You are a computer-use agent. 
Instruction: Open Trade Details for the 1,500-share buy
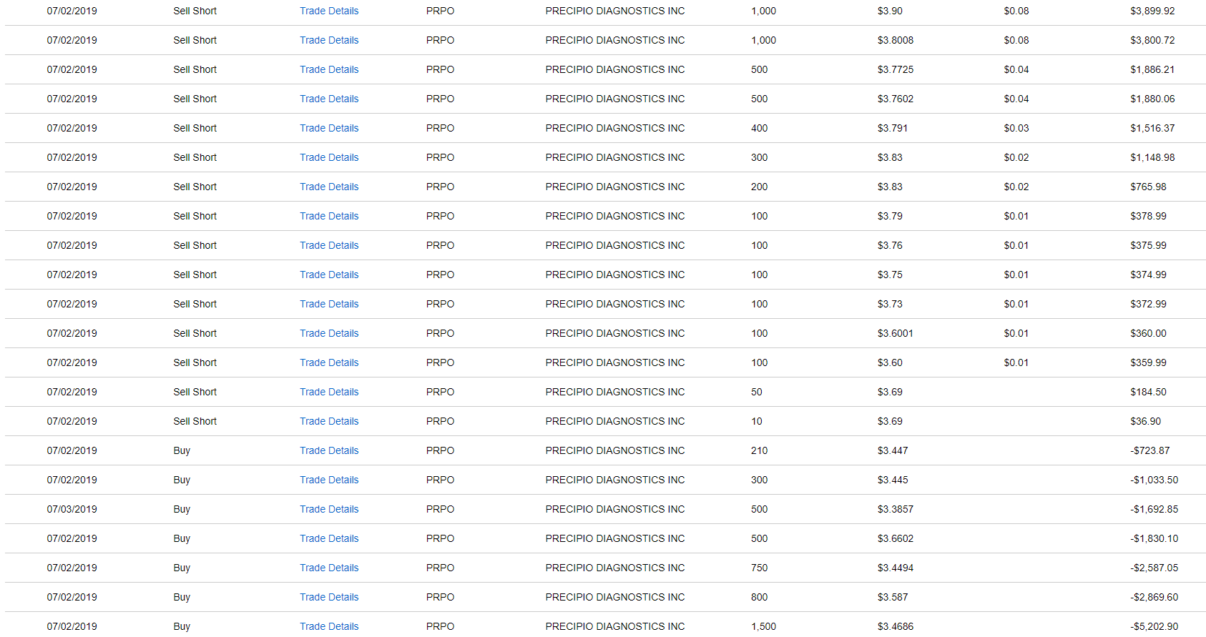(329, 626)
